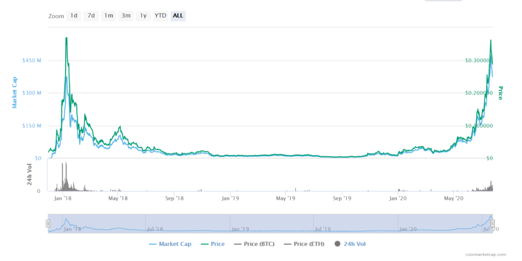Choose the YTD zoom option

pos(160,15)
